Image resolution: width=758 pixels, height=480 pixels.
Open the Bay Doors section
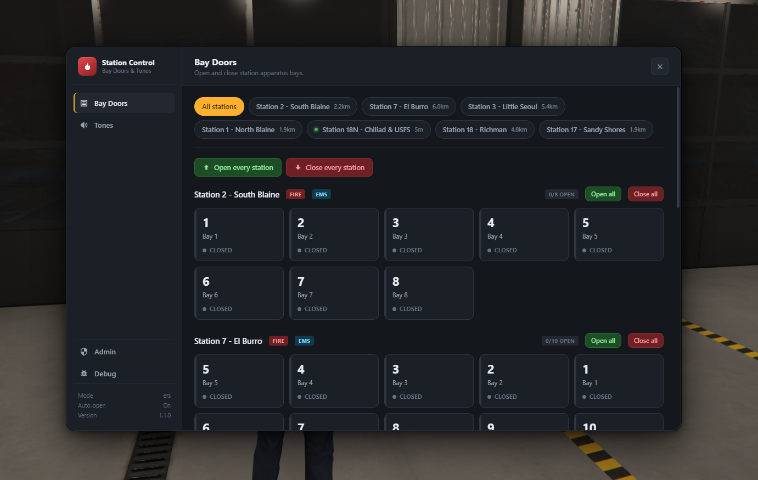point(124,103)
